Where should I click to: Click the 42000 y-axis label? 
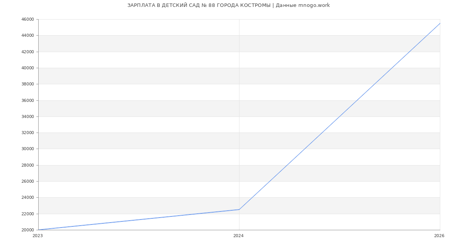[x=28, y=52]
